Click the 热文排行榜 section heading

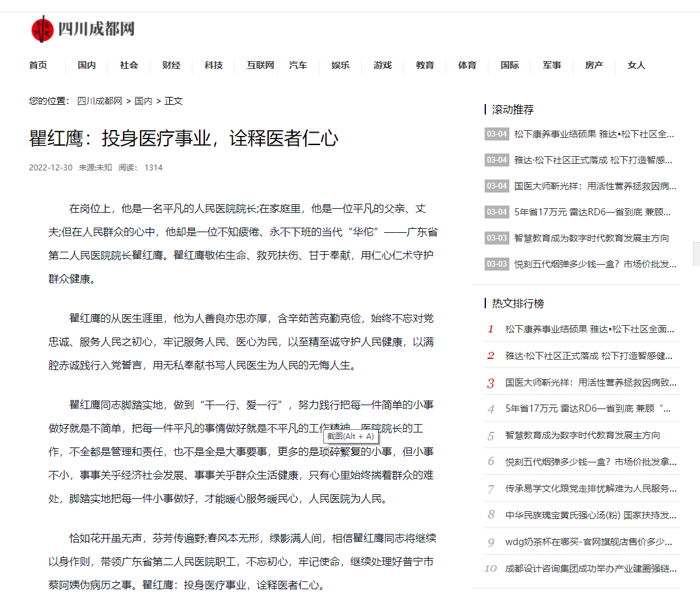(x=518, y=304)
